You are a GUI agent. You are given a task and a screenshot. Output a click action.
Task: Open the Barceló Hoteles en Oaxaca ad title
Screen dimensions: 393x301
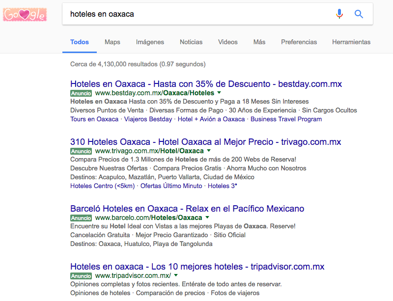pos(187,209)
